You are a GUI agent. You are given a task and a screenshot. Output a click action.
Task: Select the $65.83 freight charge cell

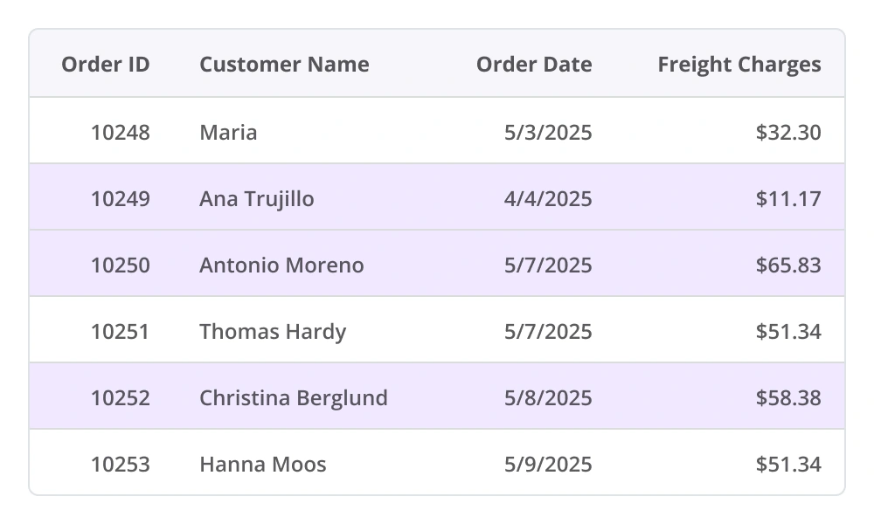pyautogui.click(x=788, y=265)
